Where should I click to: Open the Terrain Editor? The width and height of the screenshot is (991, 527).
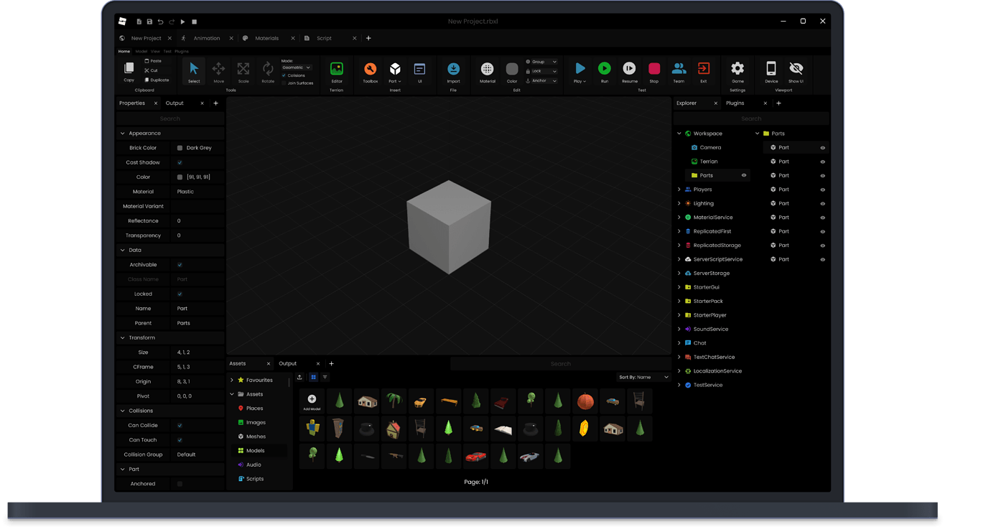[335, 70]
